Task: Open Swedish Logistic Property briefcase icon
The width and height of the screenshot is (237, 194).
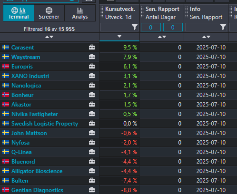Action: (x=92, y=123)
